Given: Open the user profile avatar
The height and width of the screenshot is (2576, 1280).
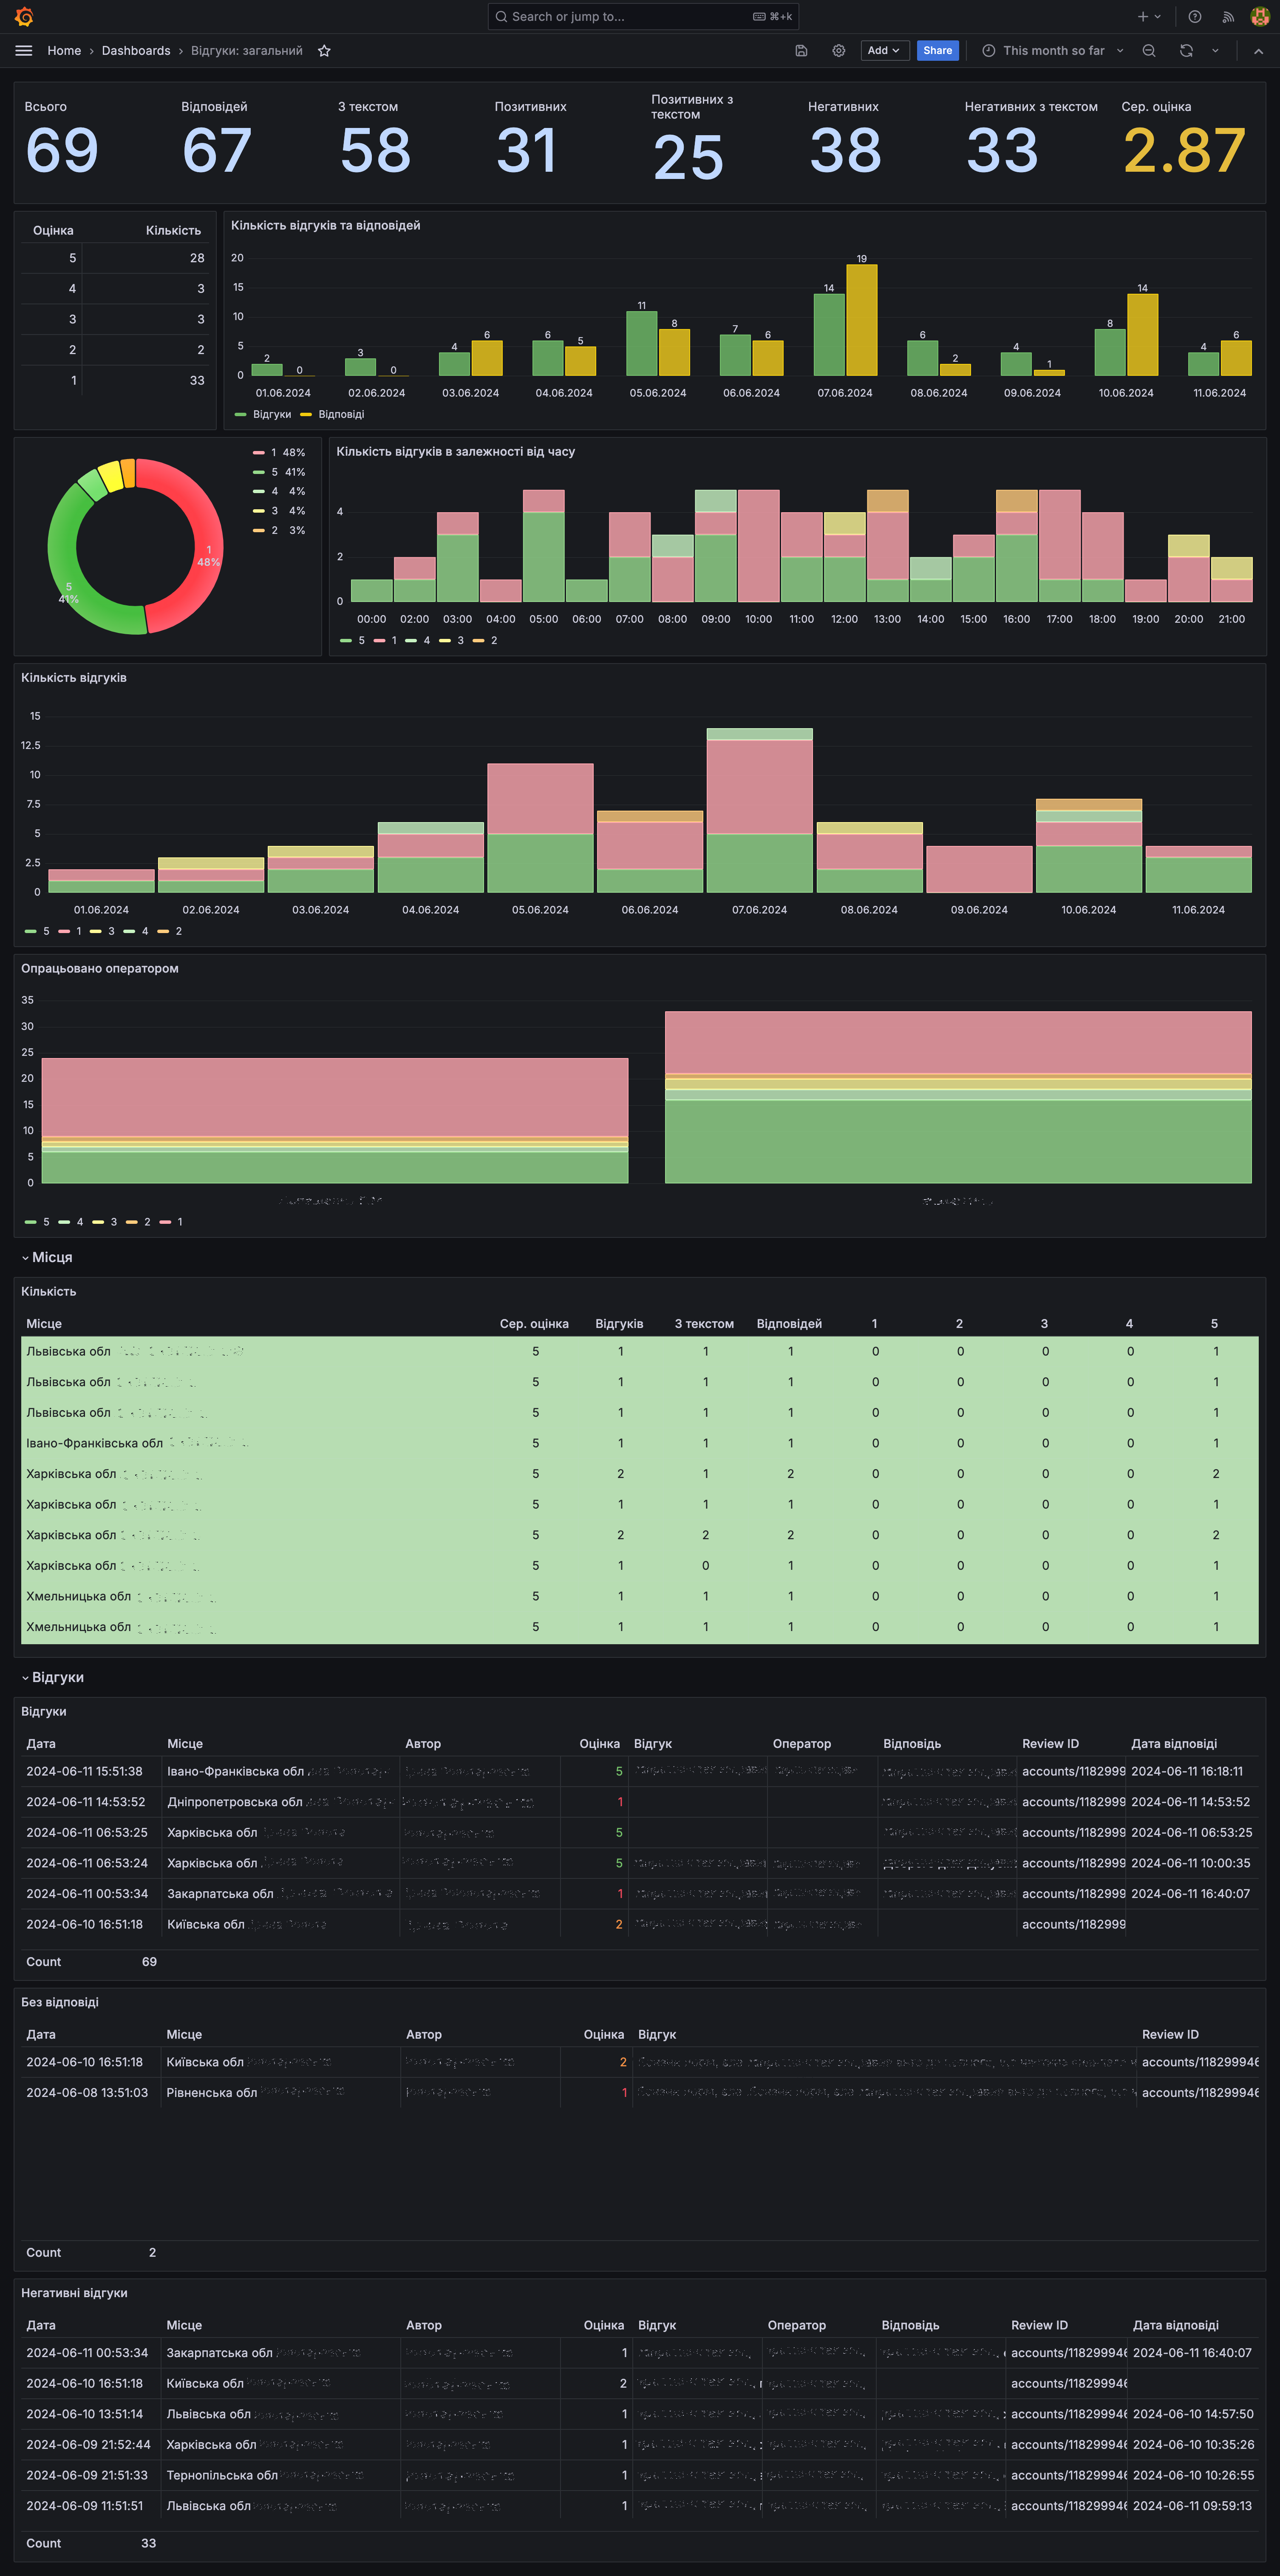Looking at the screenshot, I should 1260,17.
